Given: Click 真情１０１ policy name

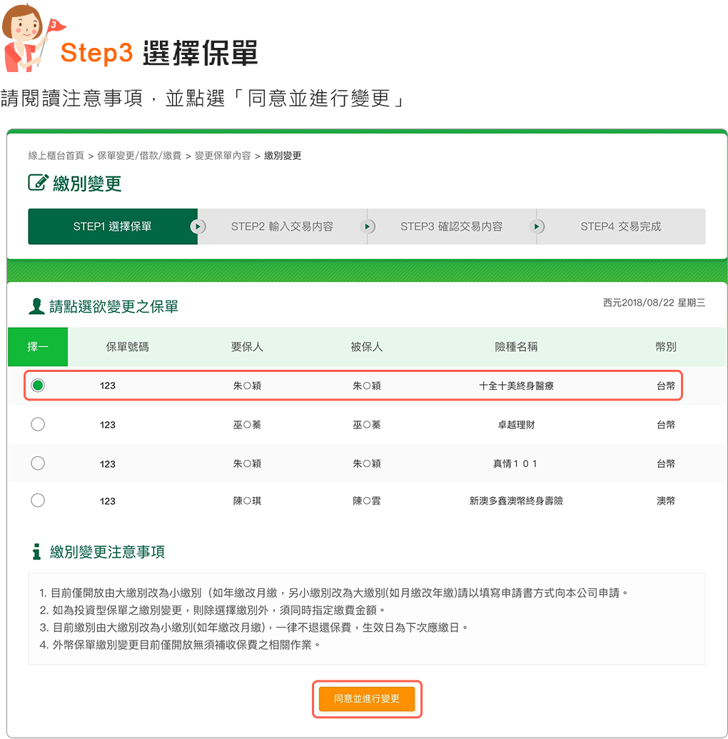Looking at the screenshot, I should (515, 464).
